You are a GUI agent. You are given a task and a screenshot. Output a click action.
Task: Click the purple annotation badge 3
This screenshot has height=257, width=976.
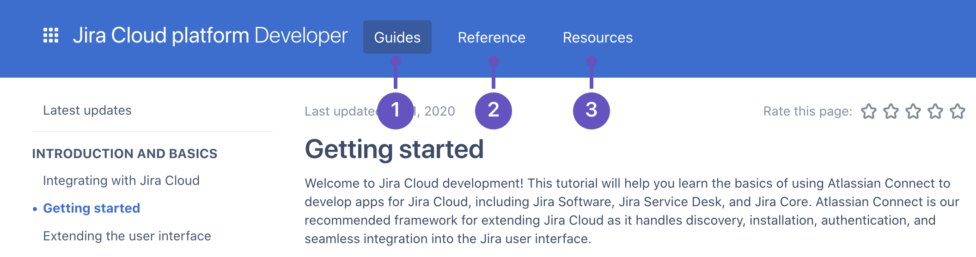[592, 111]
